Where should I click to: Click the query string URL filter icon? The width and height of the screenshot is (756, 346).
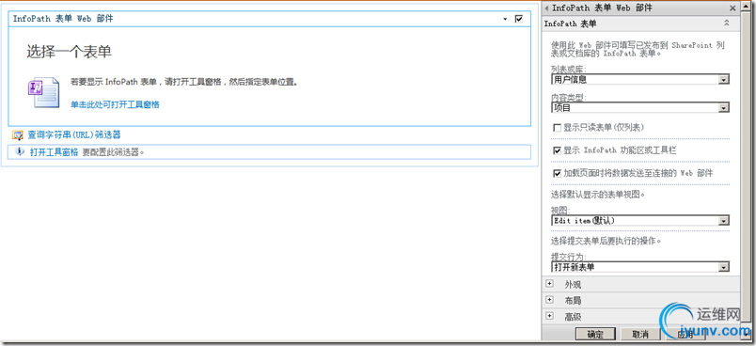click(x=18, y=135)
